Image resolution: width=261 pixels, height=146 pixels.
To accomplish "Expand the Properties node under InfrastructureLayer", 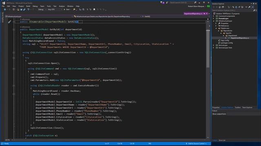I will click(x=216, y=24).
